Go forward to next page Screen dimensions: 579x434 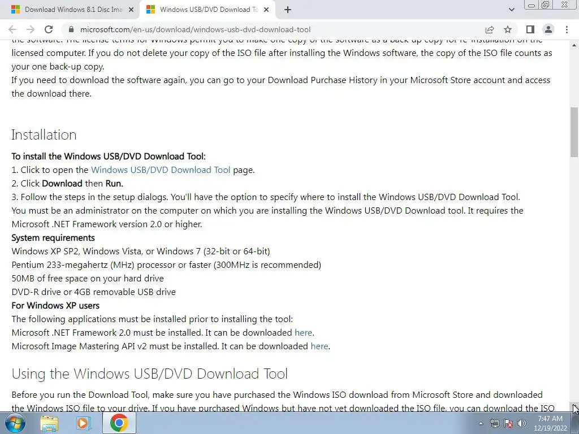click(x=31, y=29)
